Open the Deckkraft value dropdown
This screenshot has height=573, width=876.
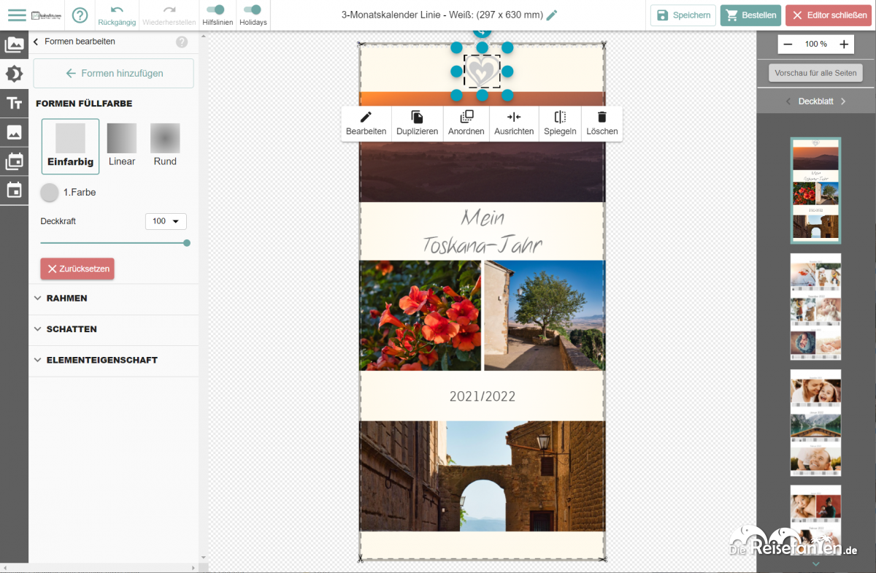pyautogui.click(x=166, y=221)
